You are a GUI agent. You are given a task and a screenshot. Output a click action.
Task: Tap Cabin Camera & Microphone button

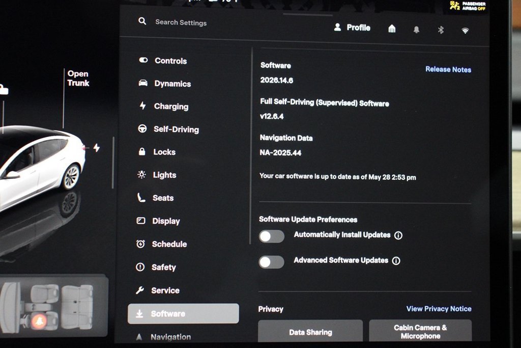420,331
